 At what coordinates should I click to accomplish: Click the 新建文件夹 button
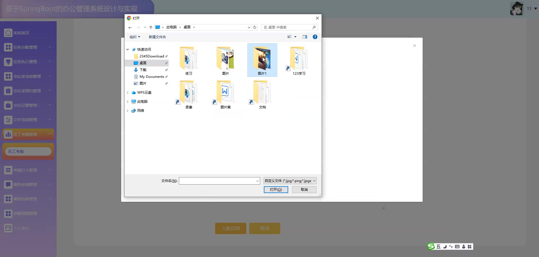(x=157, y=37)
